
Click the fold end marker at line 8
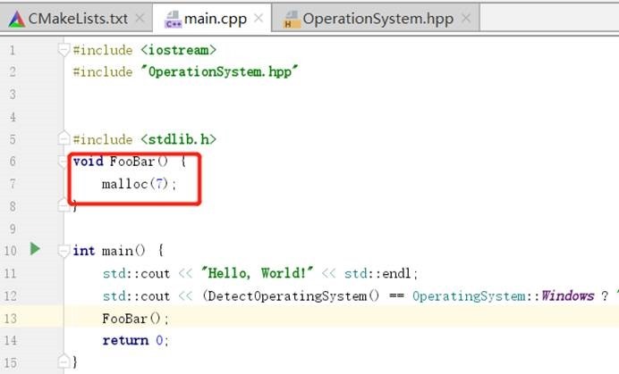tap(64, 205)
